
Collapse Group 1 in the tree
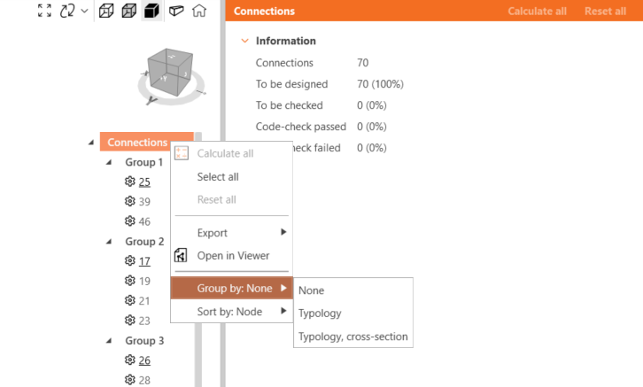pyautogui.click(x=109, y=163)
